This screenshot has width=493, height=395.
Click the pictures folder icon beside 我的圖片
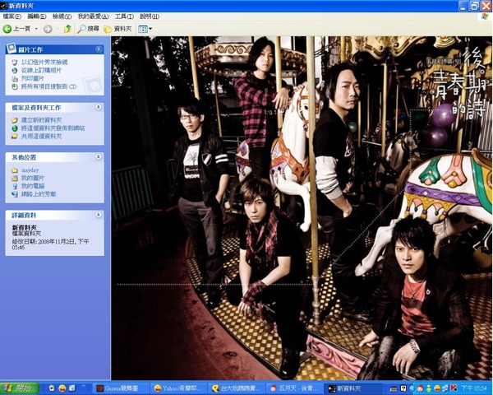[x=15, y=178]
